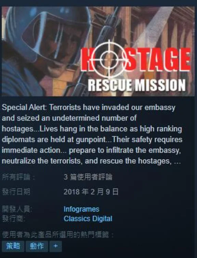This screenshot has width=197, height=258.
Task: Click the 使用者為此產品所選用的熱門標籤 heading
Action: (58, 235)
